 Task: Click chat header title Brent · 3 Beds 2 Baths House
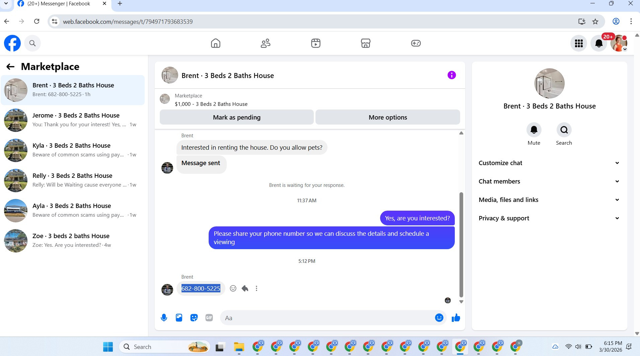click(228, 76)
